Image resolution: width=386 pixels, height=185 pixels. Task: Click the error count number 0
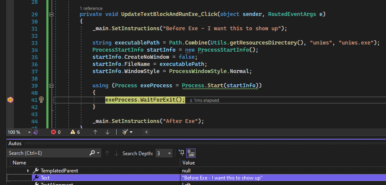[x=59, y=132]
